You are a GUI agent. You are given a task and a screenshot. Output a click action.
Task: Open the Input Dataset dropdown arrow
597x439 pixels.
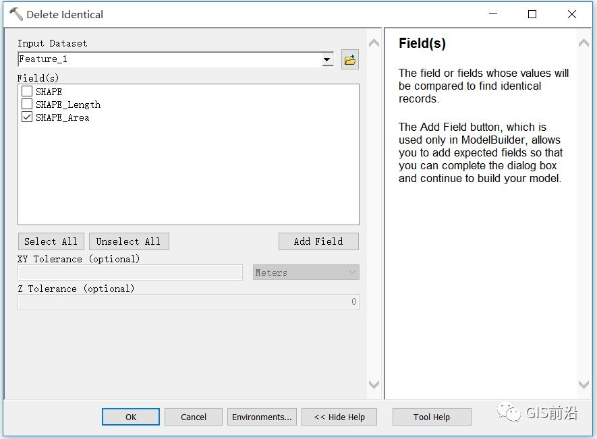coord(326,59)
